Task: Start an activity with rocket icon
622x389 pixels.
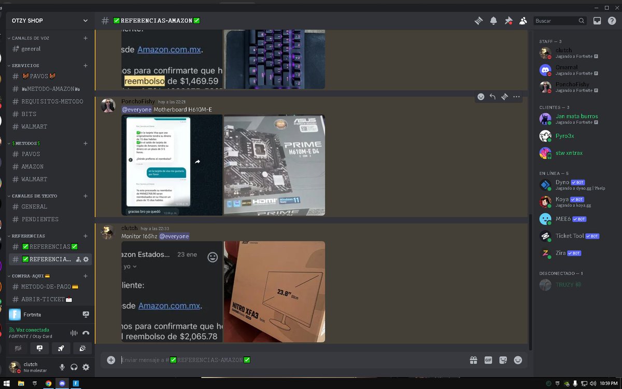Action: coord(61,349)
